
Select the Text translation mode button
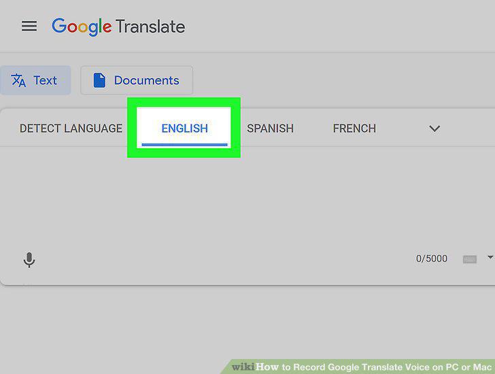[35, 80]
